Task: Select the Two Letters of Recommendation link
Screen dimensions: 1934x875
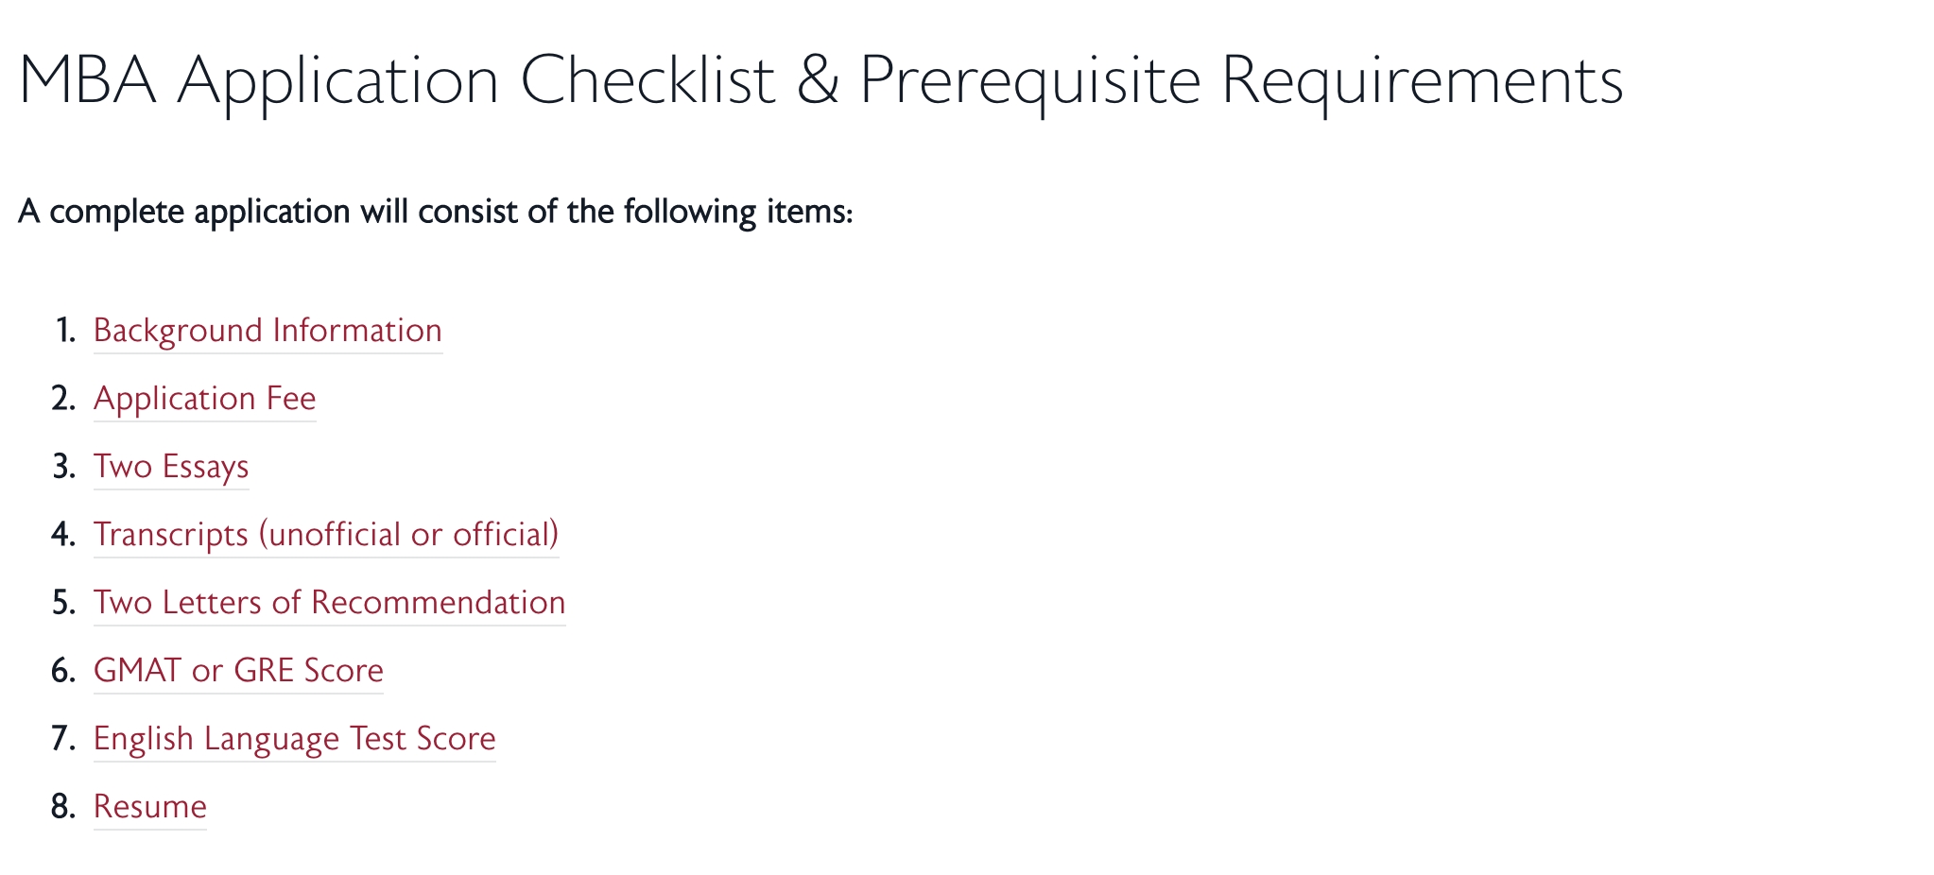Action: [x=329, y=603]
